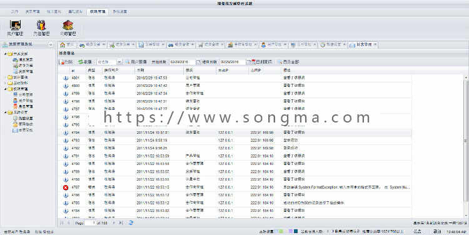
Task: Open the filter combo box dropdown arrow
Action: (x=119, y=62)
